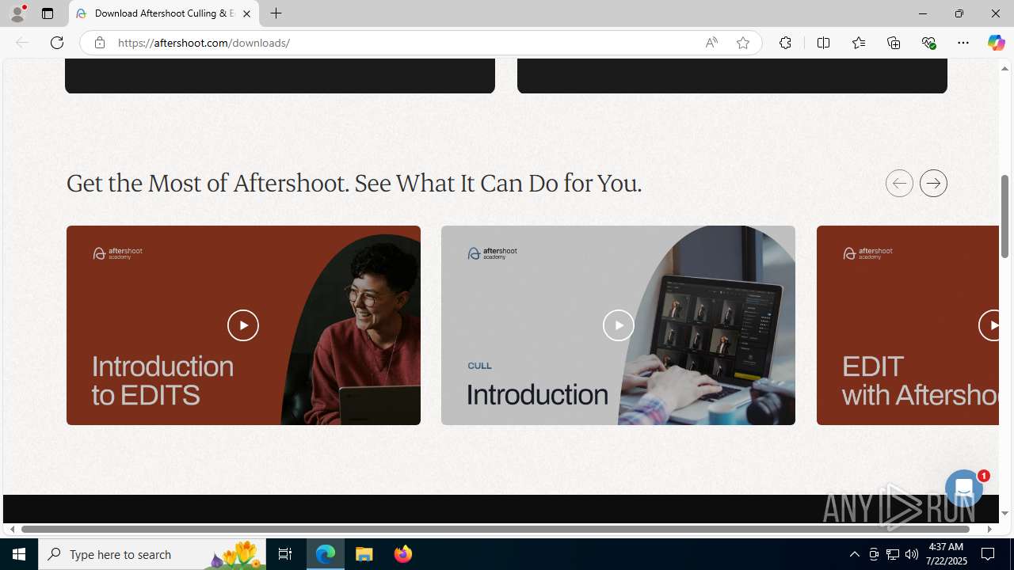Click the browser profile icon

click(x=17, y=13)
